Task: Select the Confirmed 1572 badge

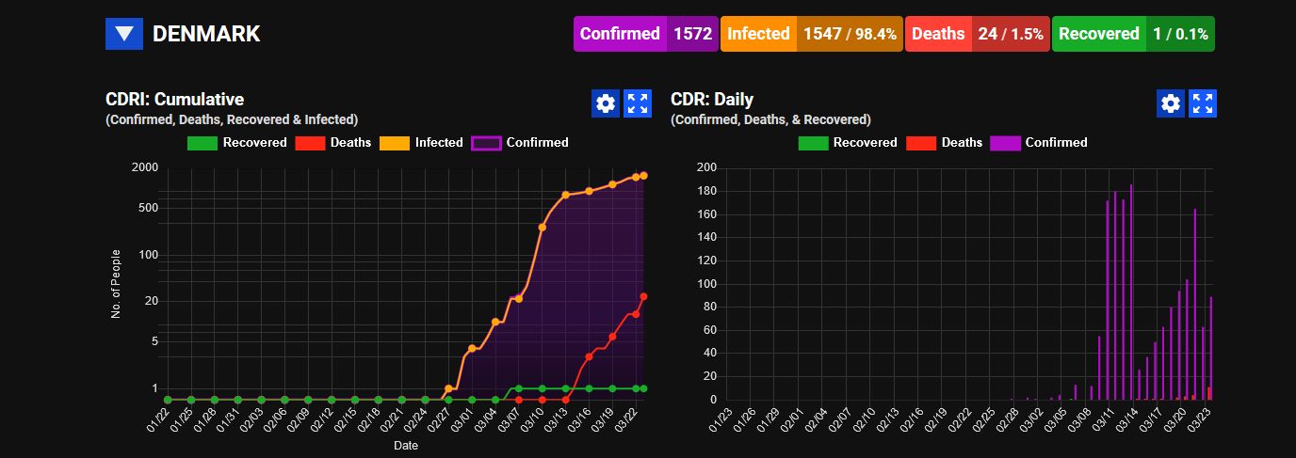Action: point(646,34)
